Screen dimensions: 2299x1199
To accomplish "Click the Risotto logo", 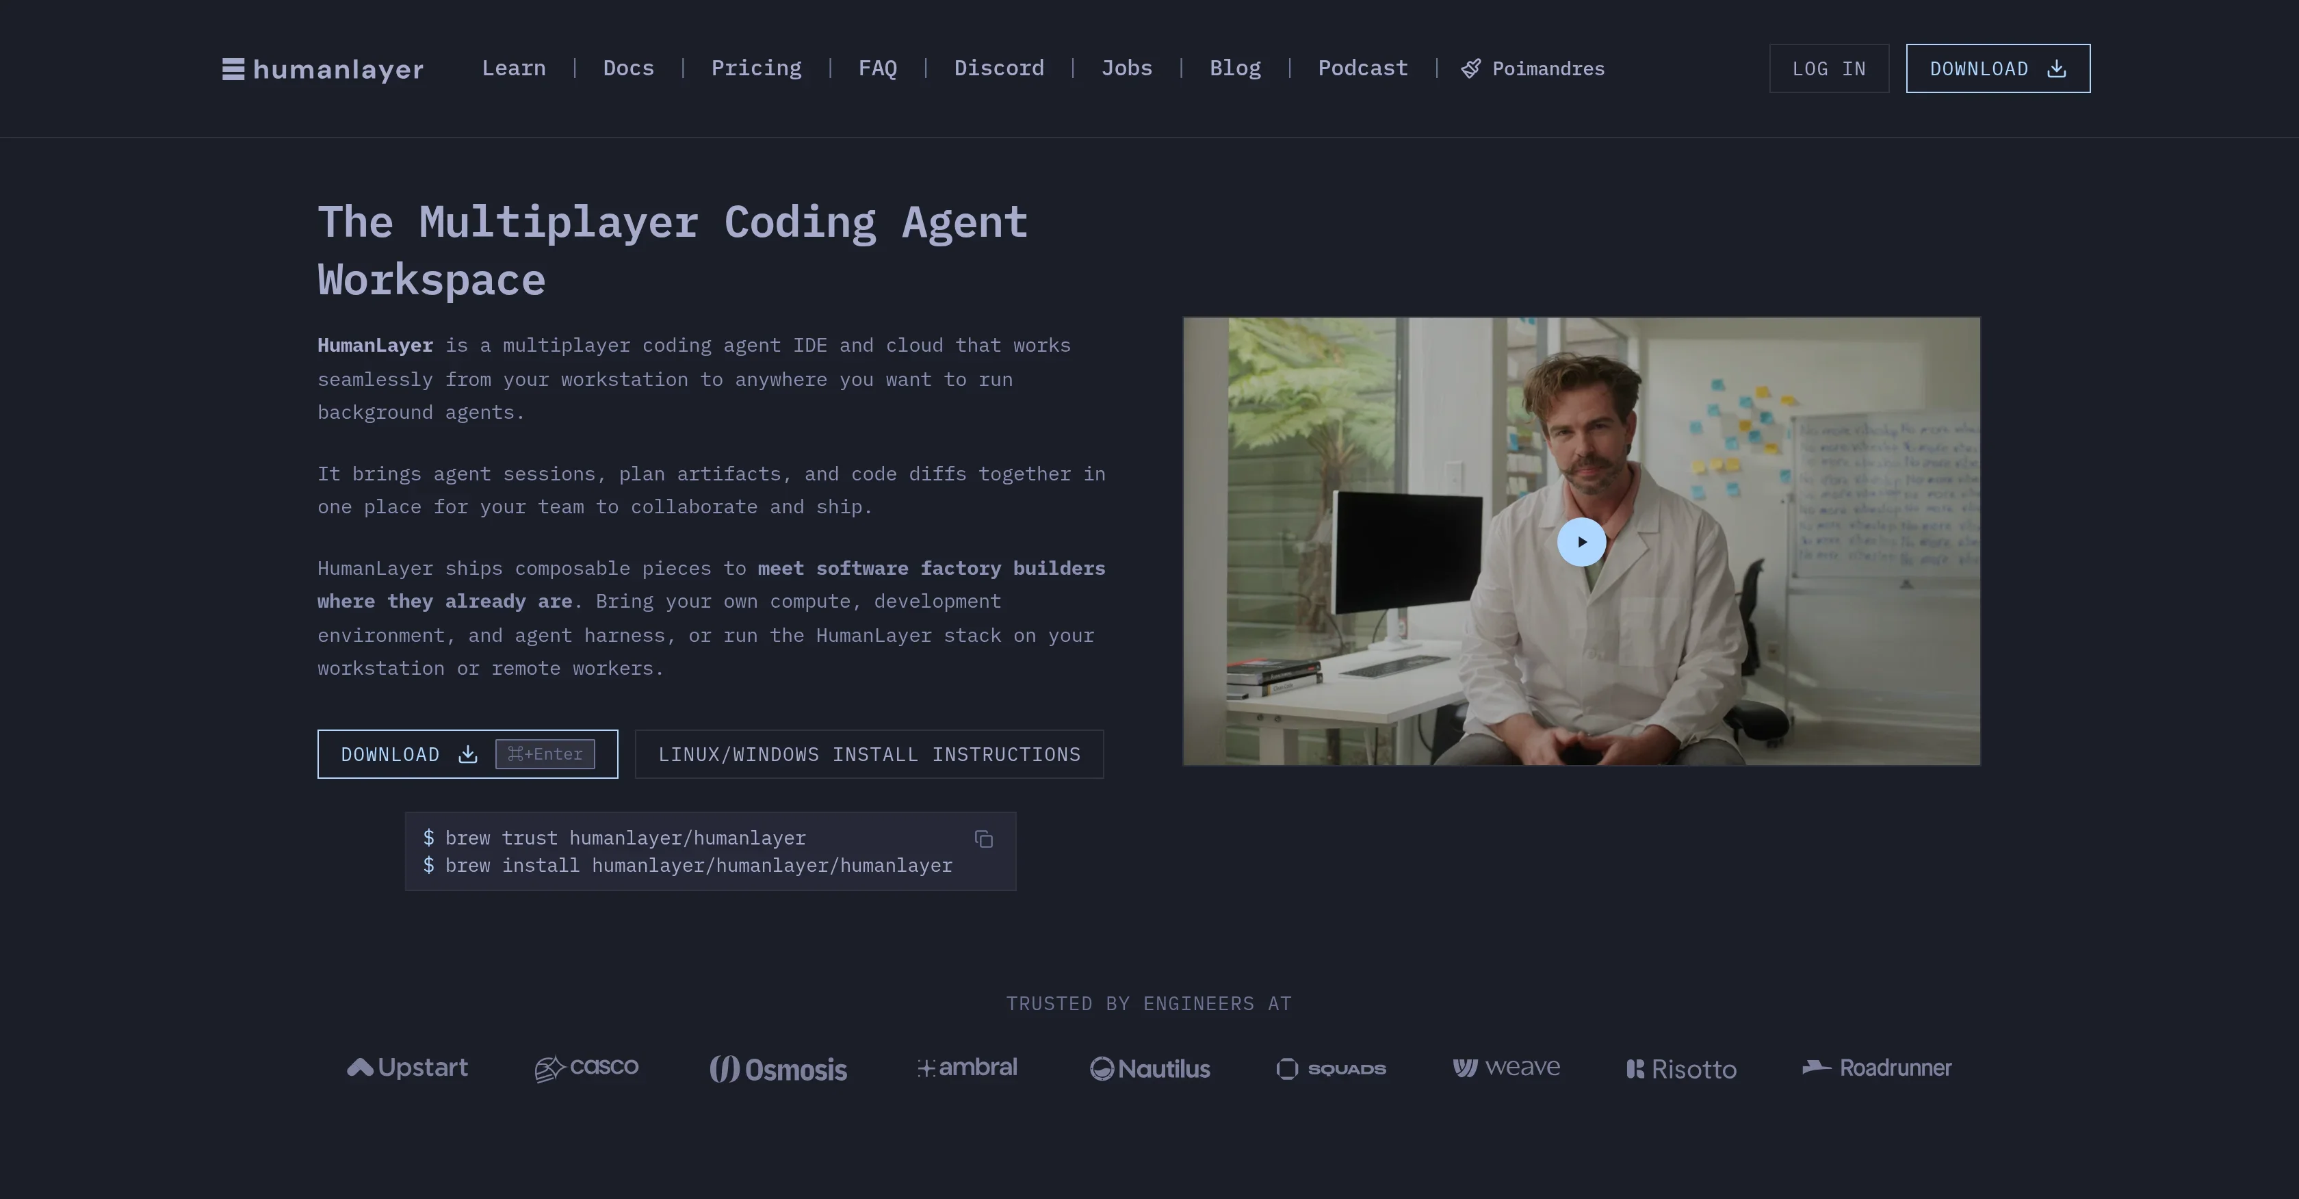I will click(x=1681, y=1069).
